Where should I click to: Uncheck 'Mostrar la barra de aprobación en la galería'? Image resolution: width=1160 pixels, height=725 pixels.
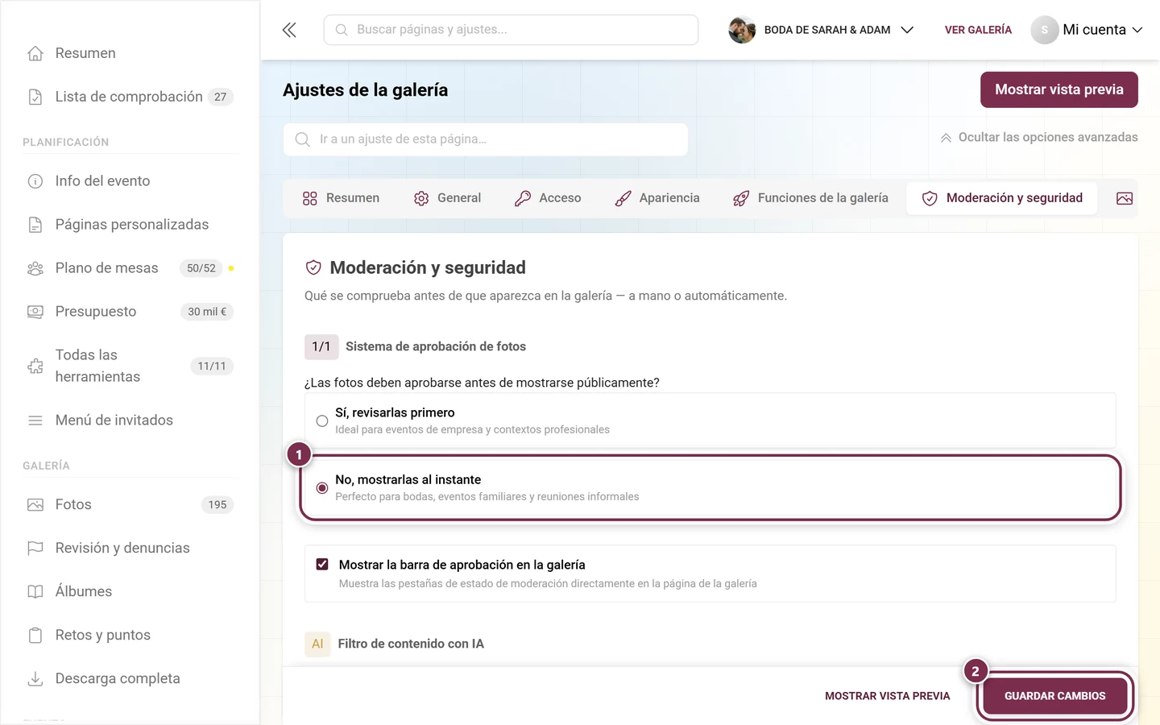click(322, 565)
